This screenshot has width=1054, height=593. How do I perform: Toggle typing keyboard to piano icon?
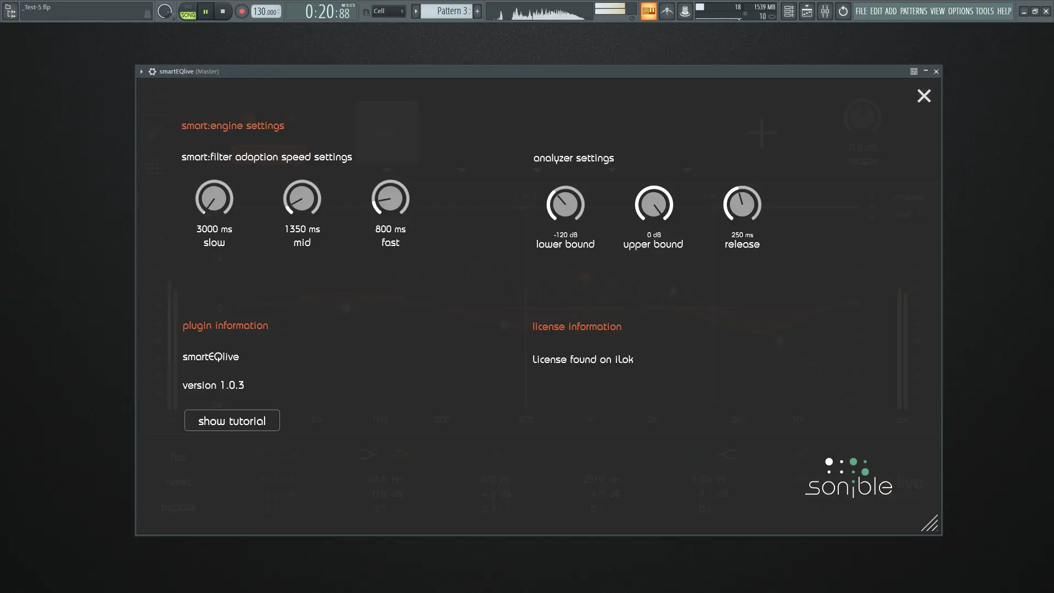(x=648, y=11)
